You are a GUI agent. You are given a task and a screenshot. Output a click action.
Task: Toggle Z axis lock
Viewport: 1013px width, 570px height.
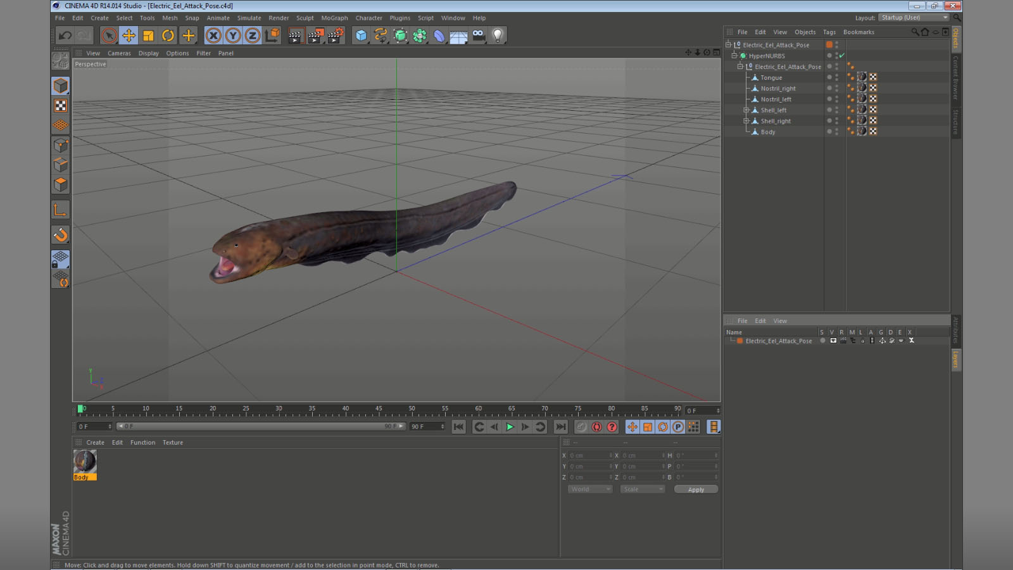pos(253,35)
